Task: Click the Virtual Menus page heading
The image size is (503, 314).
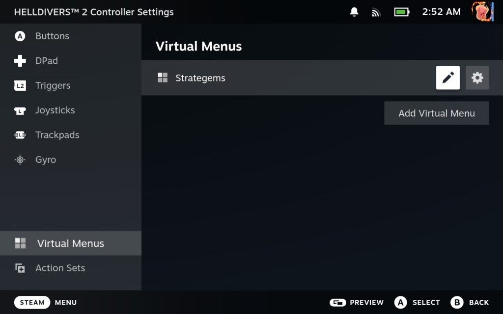Action: (x=198, y=46)
